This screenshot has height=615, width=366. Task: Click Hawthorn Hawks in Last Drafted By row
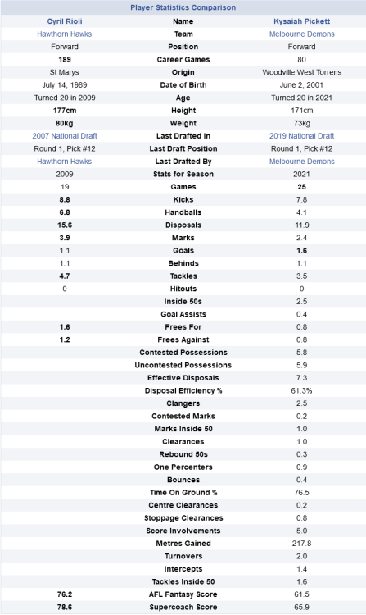click(x=64, y=162)
